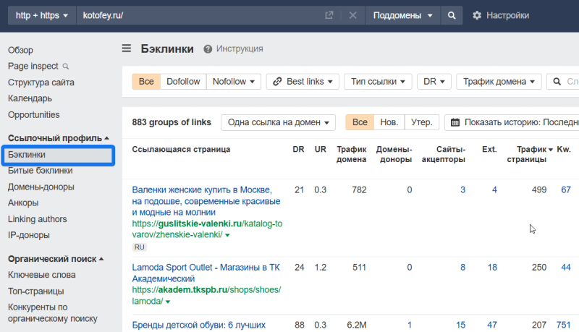Select the Нов. links toggle
The height and width of the screenshot is (332, 579).
(389, 122)
